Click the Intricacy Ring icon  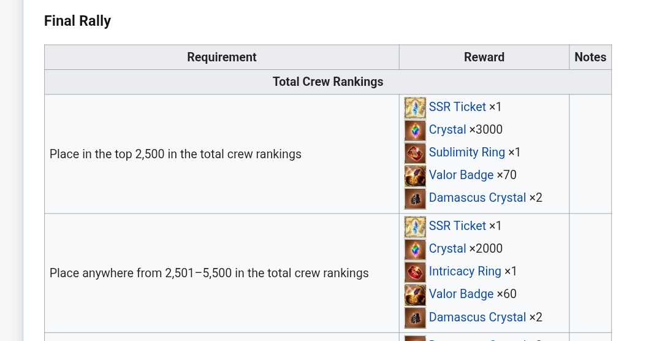(415, 272)
